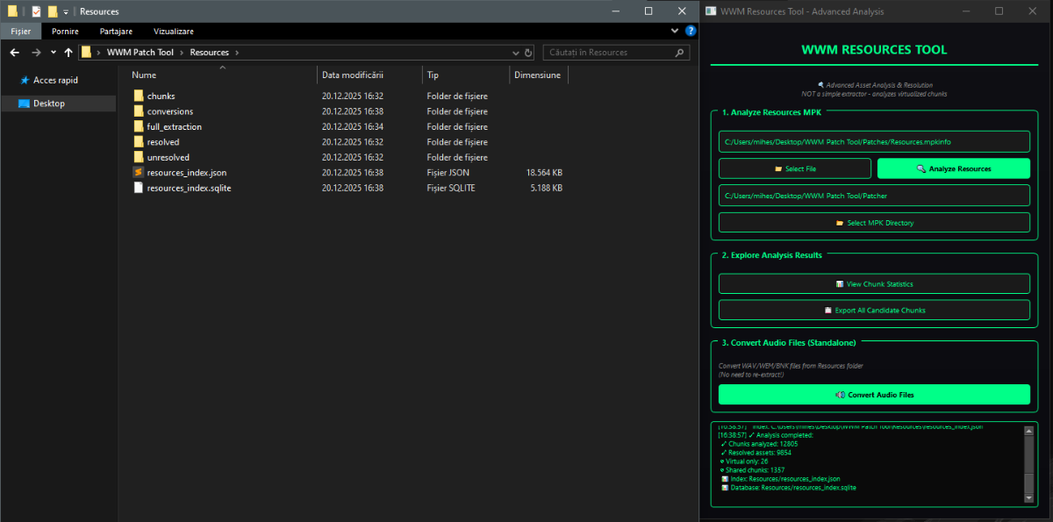
Task: Click the search magnifier icon
Action: coord(681,53)
